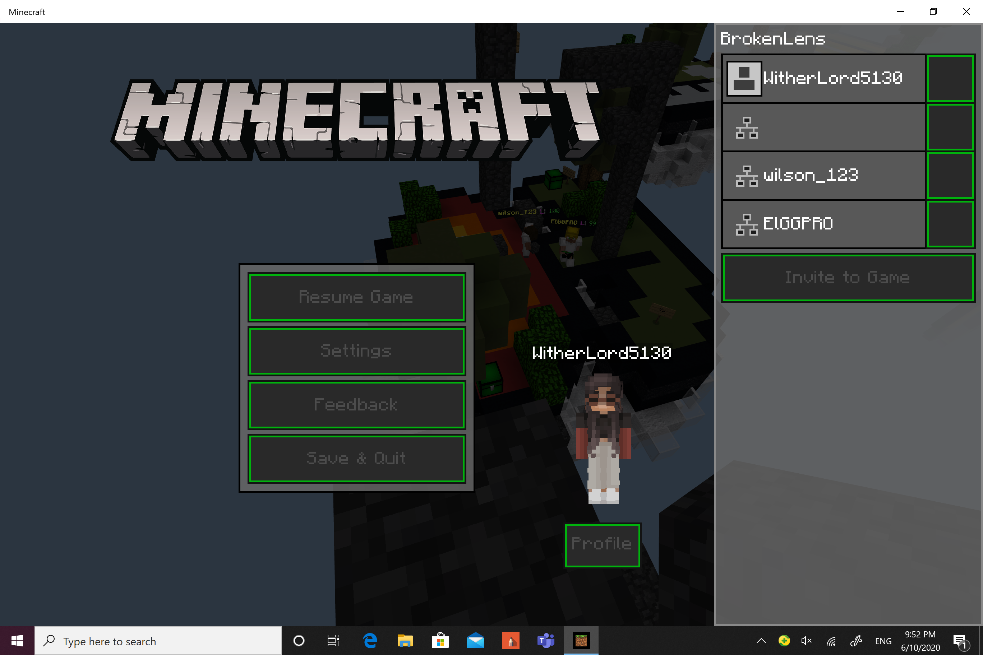Click the Resume Game button
Viewport: 983px width, 655px height.
(x=356, y=297)
